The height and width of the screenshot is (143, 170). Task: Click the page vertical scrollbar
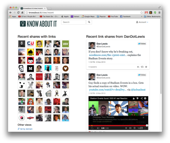pyautogui.click(x=161, y=56)
